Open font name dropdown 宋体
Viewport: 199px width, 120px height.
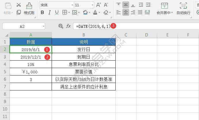(x=72, y=5)
